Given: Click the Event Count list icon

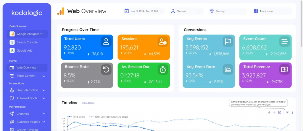Looking at the screenshot, I should [284, 42].
